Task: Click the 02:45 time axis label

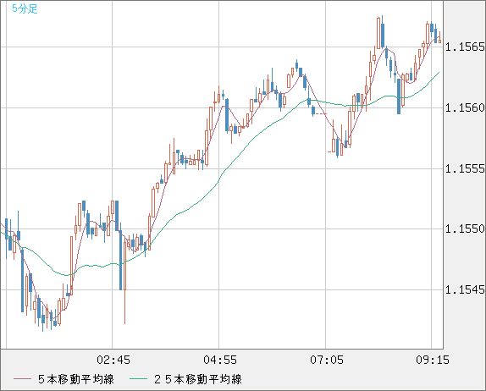Action: 113,360
